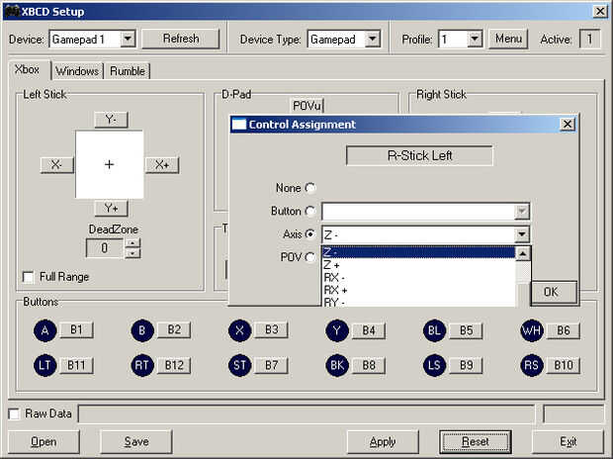This screenshot has height=459, width=613.
Task: Click the B6 mapping button
Action: click(x=564, y=329)
